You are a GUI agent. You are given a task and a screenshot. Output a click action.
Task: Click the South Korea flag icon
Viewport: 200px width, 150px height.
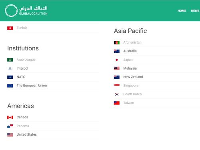pos(117,94)
